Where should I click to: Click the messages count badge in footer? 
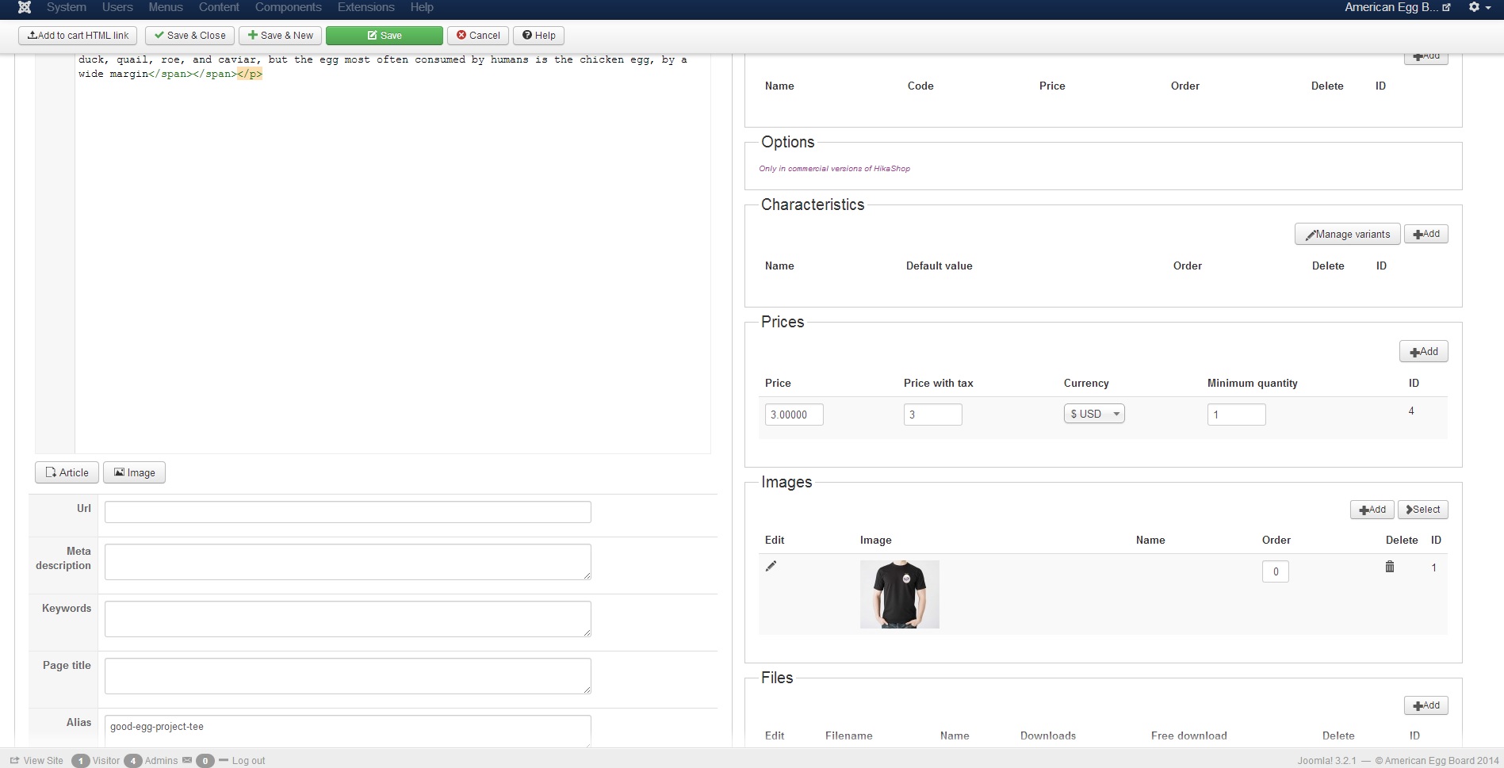click(205, 761)
